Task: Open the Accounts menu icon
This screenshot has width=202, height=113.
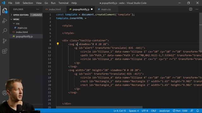Action: coord(5,93)
